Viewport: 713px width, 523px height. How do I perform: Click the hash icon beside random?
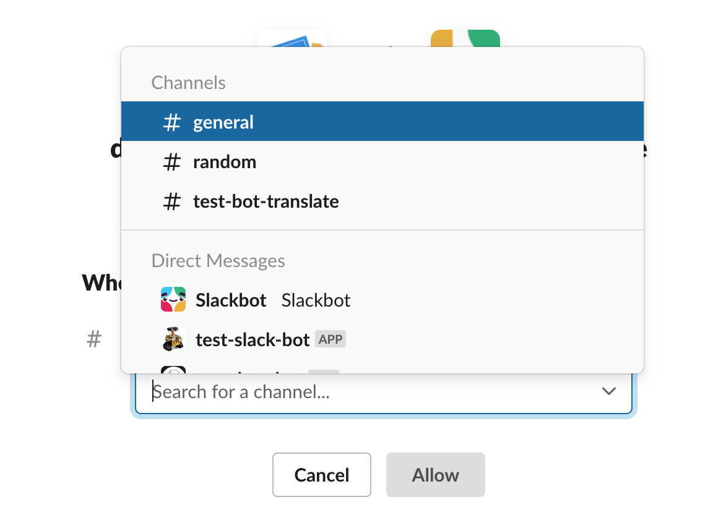(172, 161)
